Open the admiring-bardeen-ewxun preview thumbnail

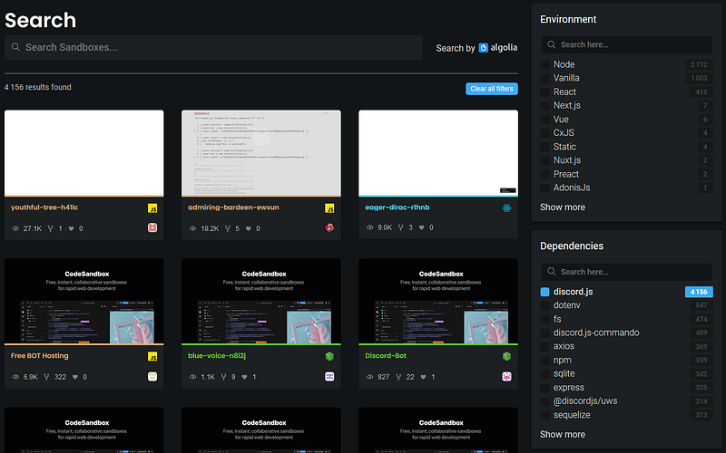261,153
